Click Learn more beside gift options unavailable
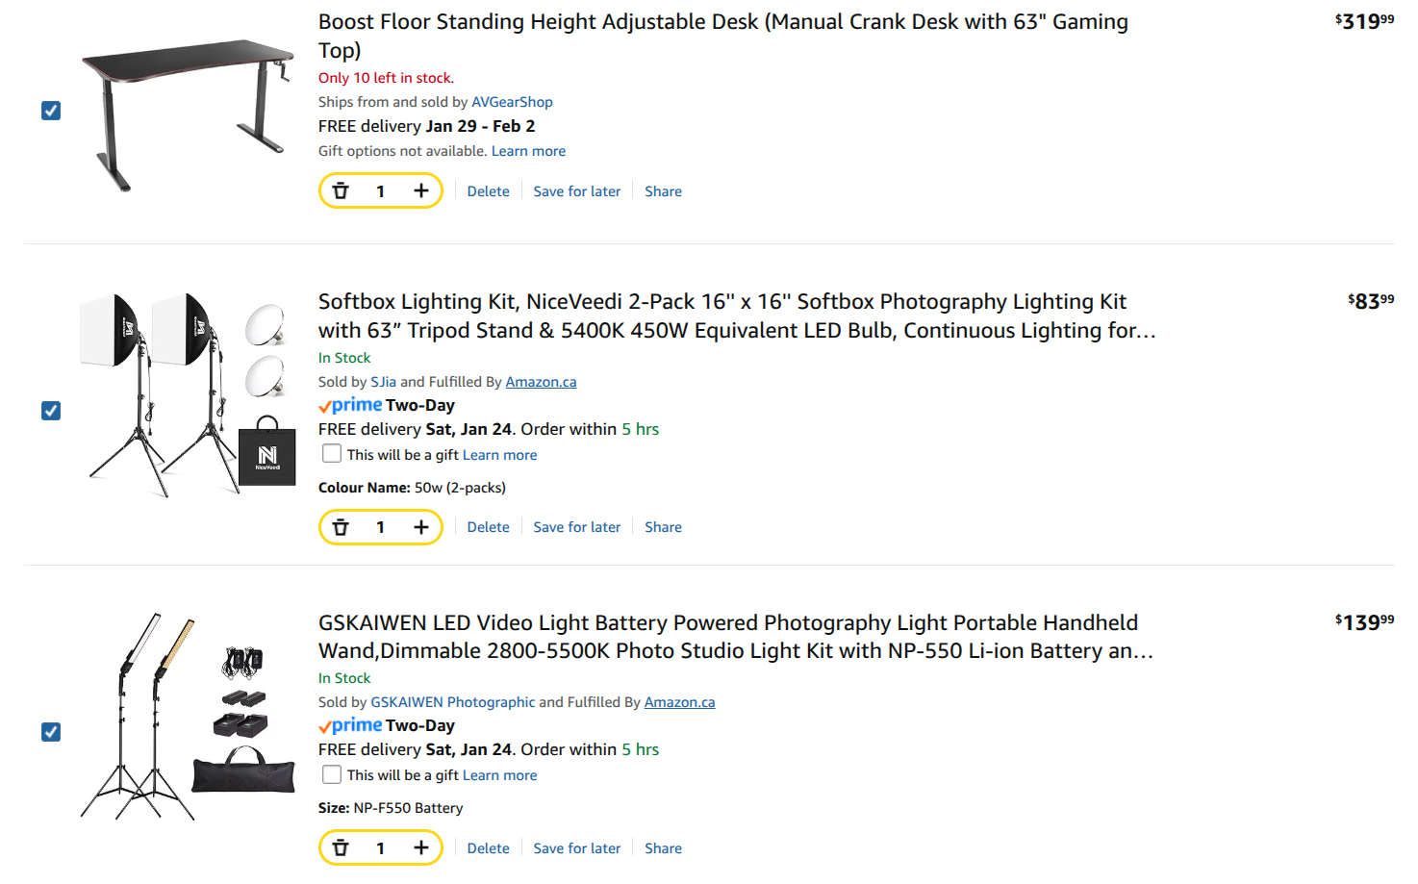The width and height of the screenshot is (1418, 884). [x=528, y=151]
